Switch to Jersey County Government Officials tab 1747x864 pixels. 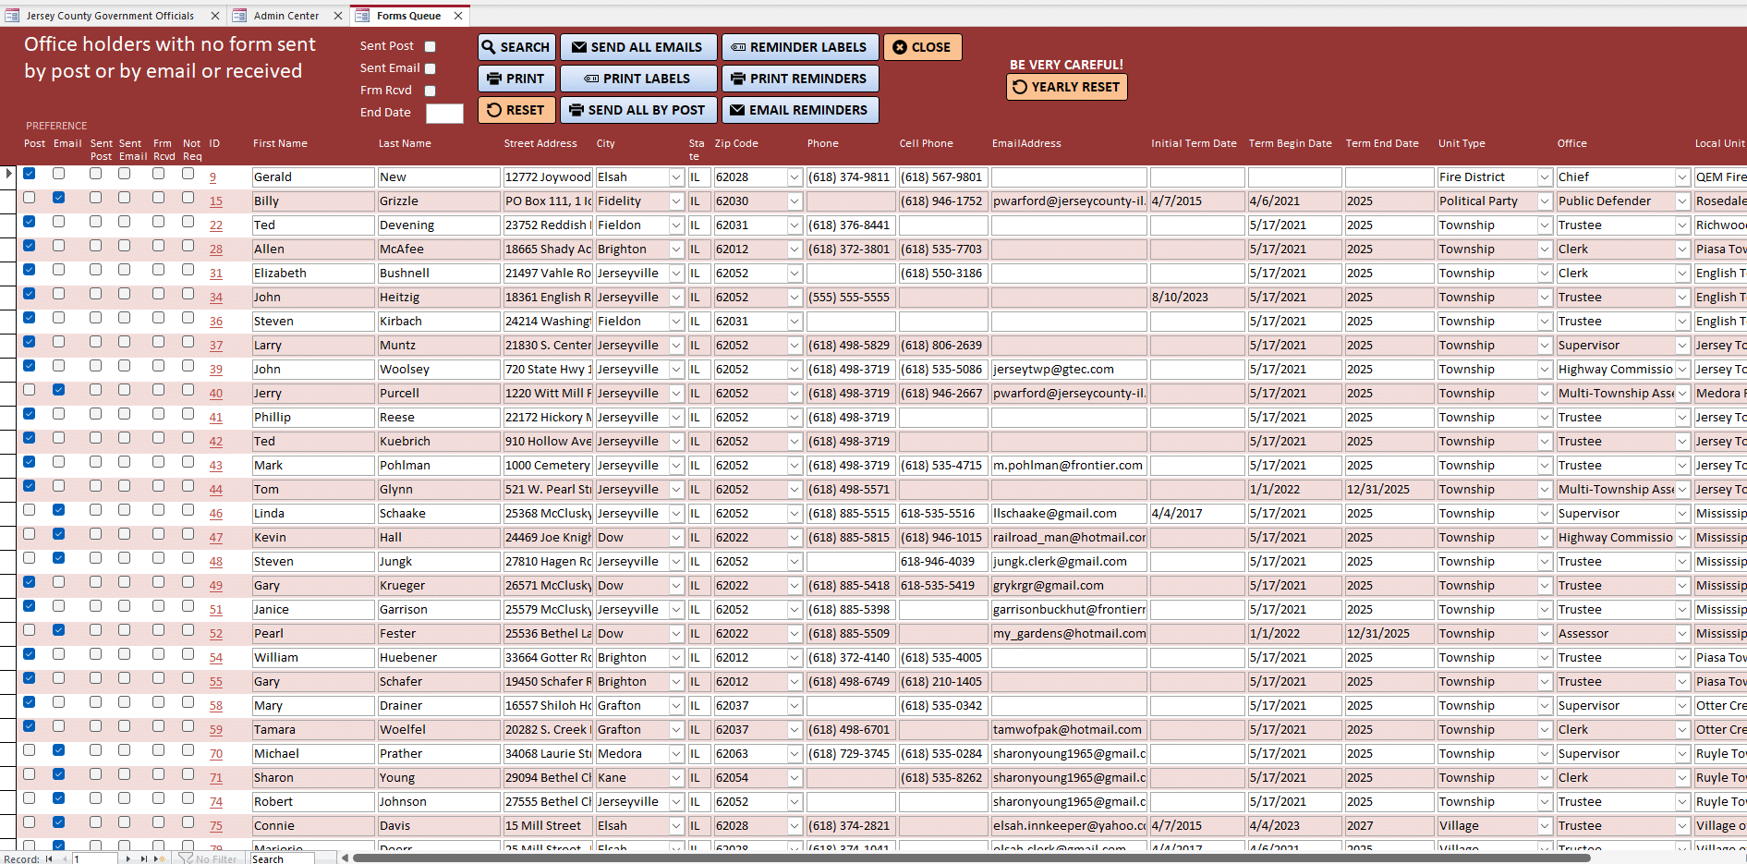pos(110,16)
